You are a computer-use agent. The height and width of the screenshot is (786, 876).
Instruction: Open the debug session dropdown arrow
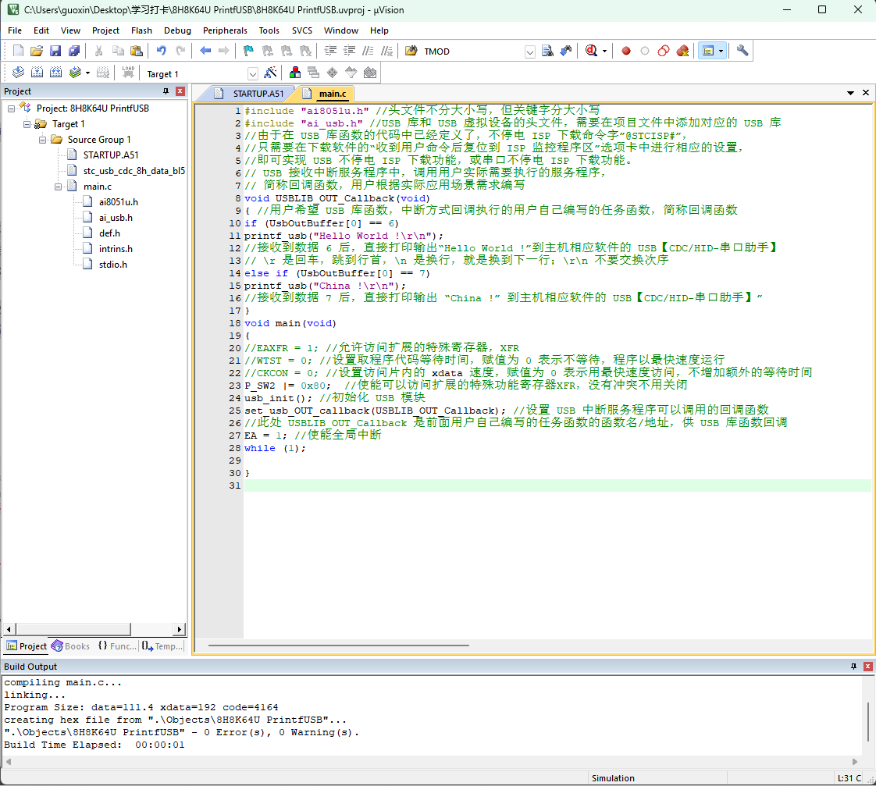click(604, 52)
